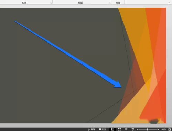The image size is (172, 131).
Task: Select the slide canvas area
Action: tap(83, 65)
